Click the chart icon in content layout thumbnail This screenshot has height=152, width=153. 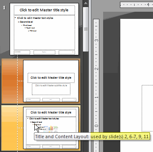[51, 128]
